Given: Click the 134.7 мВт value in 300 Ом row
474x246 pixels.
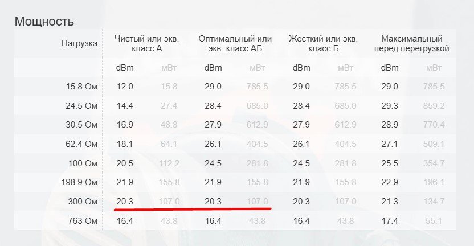Looking at the screenshot, I should (x=434, y=201).
